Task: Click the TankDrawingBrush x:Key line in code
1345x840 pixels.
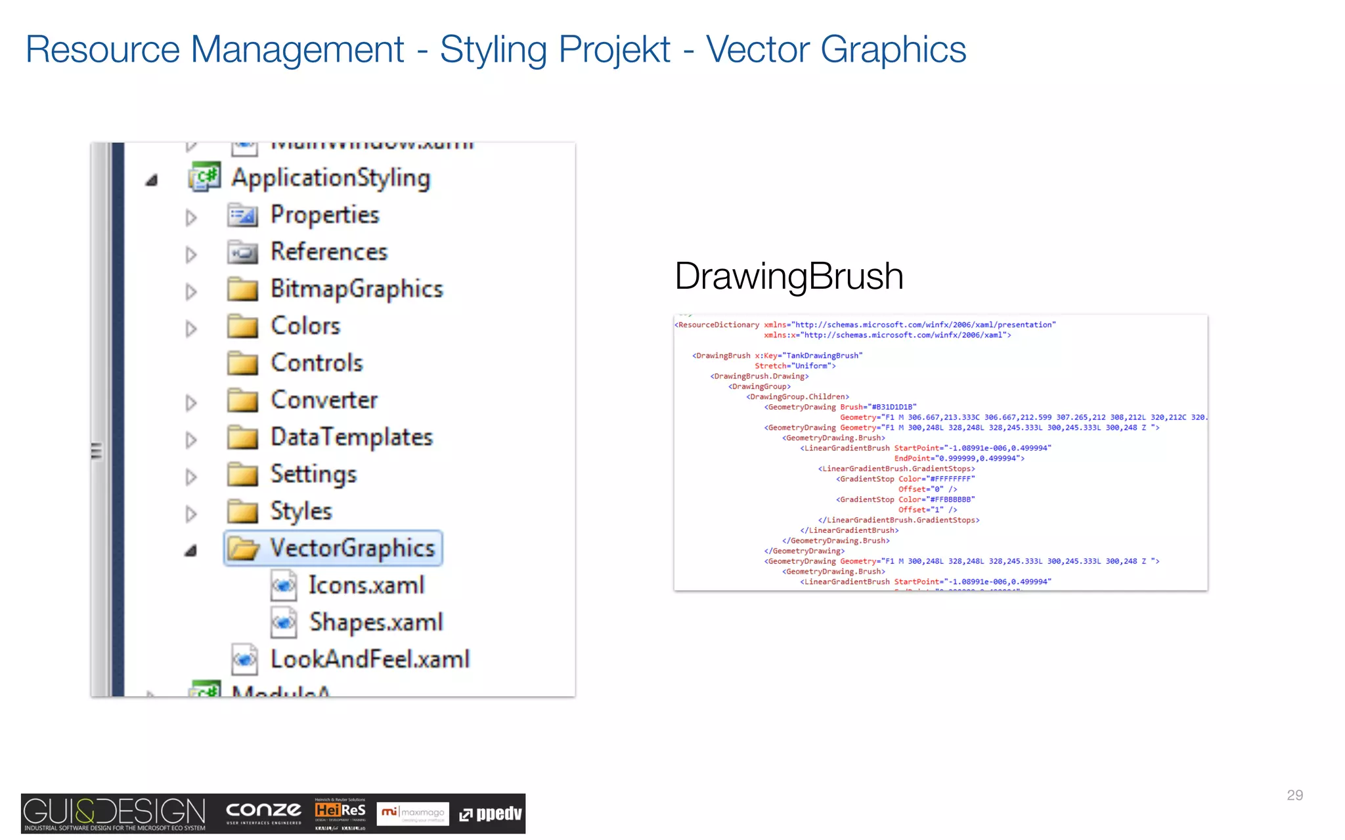Action: click(x=778, y=356)
